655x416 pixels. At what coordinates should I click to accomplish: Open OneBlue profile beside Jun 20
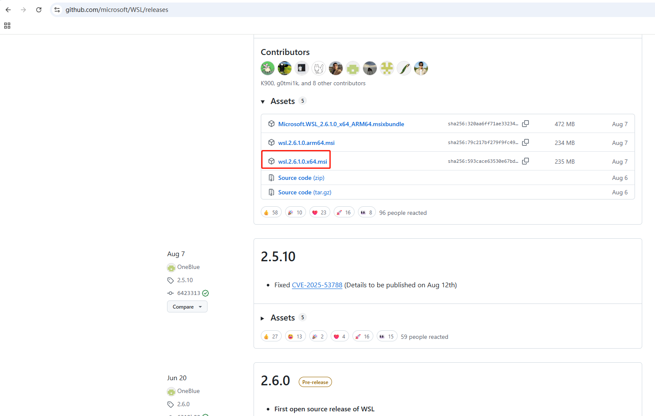pos(188,391)
